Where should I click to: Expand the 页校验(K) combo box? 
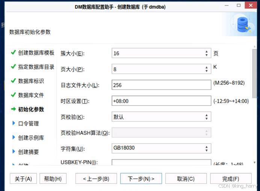point(161,117)
